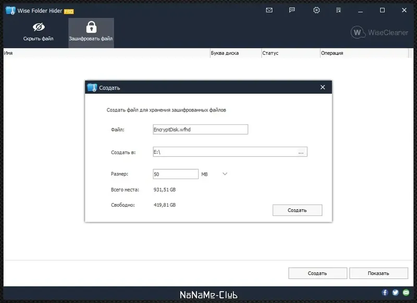Open the Facebook icon at bottom
417x303 pixels.
(384, 292)
